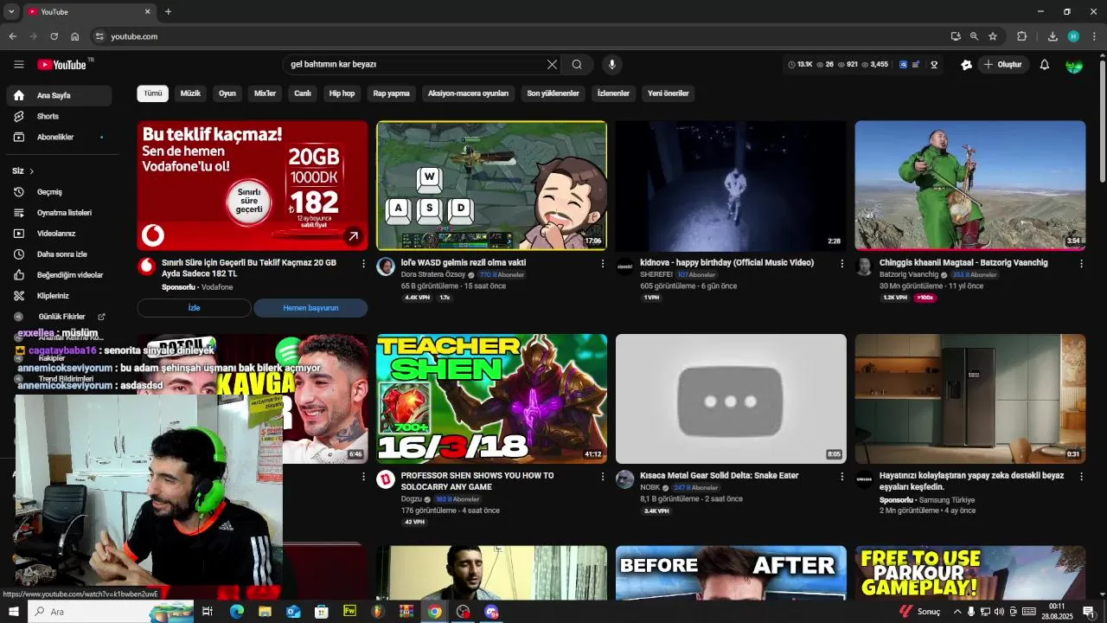The height and width of the screenshot is (623, 1107).
Task: Select Aksiyon-macera oyunları chip
Action: [468, 93]
